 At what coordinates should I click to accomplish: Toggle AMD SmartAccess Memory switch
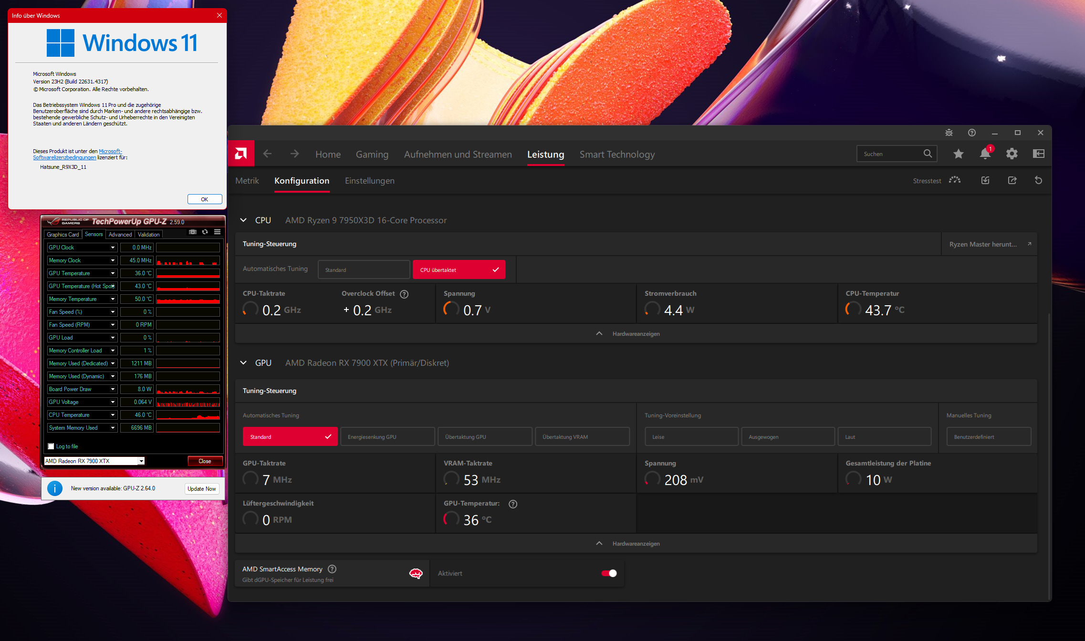(x=609, y=573)
